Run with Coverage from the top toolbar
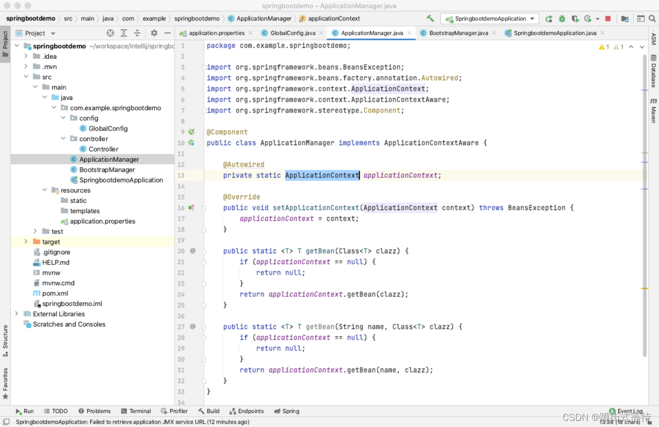This screenshot has height=427, width=659. point(575,19)
